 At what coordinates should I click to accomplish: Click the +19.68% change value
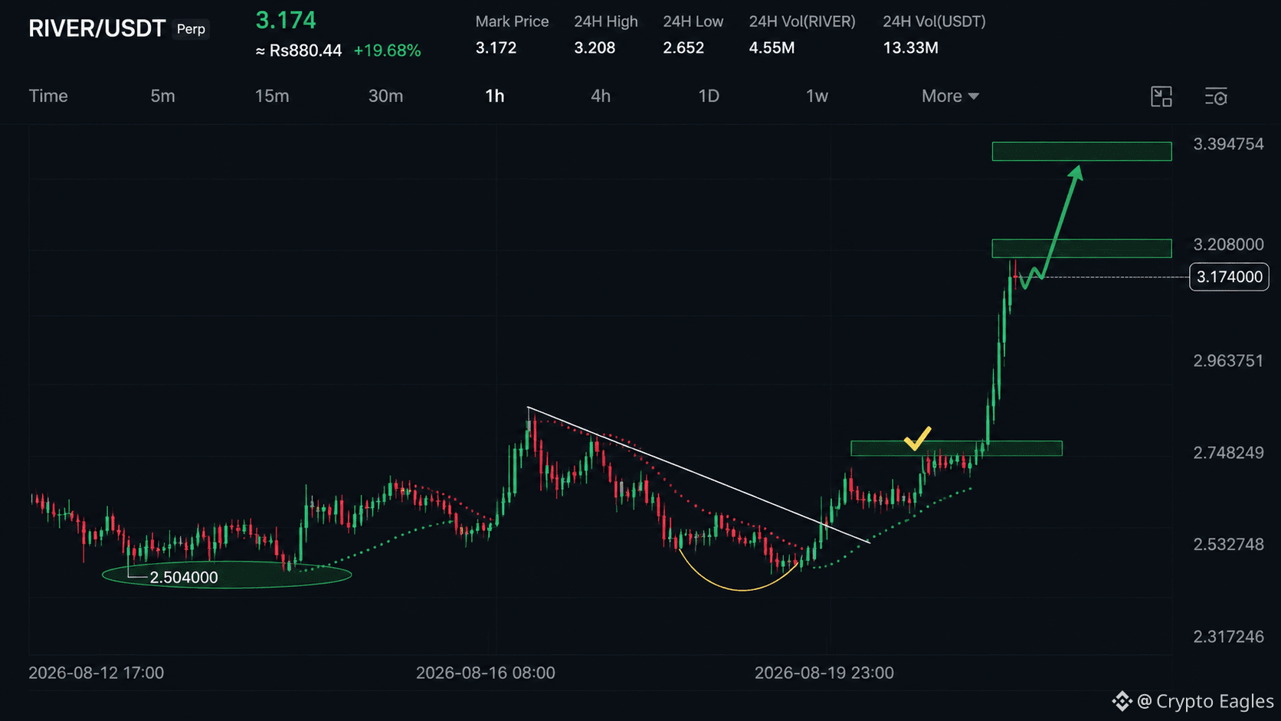click(387, 51)
